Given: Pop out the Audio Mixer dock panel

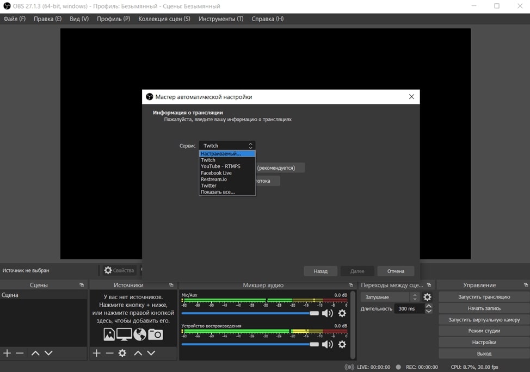Looking at the screenshot, I should pyautogui.click(x=350, y=285).
